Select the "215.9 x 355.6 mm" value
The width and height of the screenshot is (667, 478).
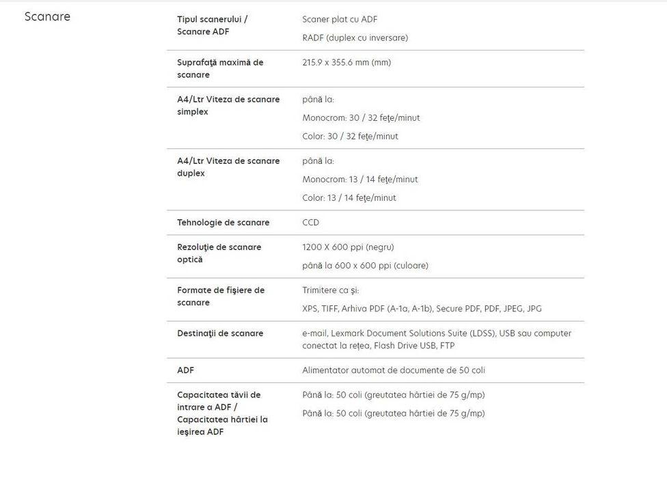[346, 63]
